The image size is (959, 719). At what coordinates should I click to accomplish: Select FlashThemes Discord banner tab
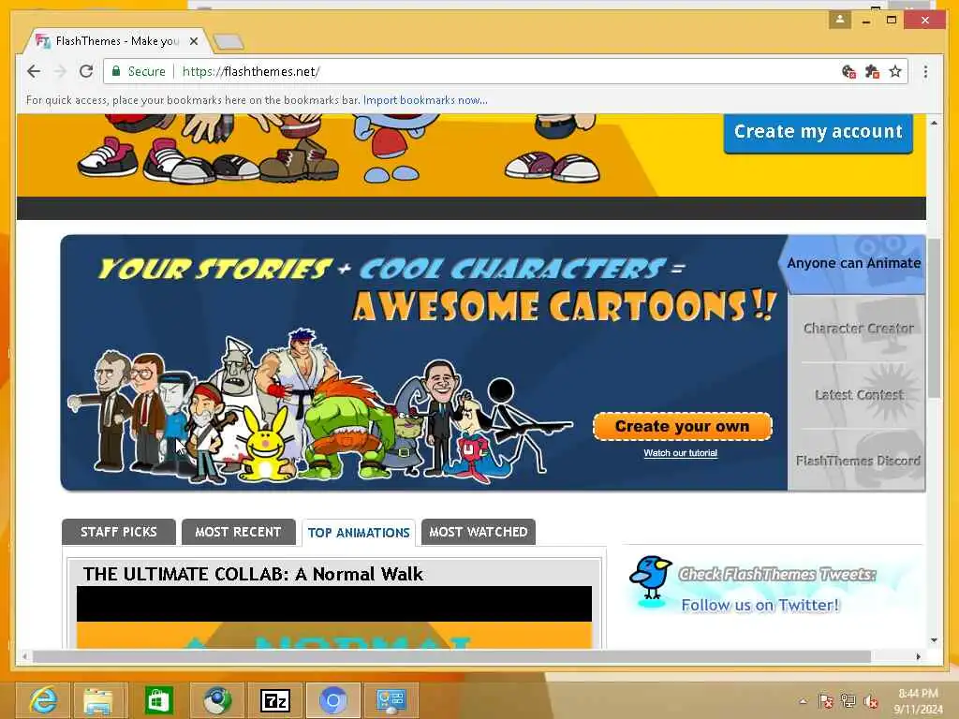(x=858, y=460)
